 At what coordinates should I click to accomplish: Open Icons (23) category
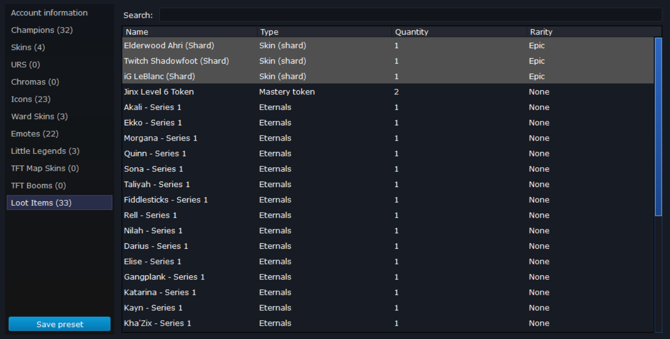click(59, 99)
